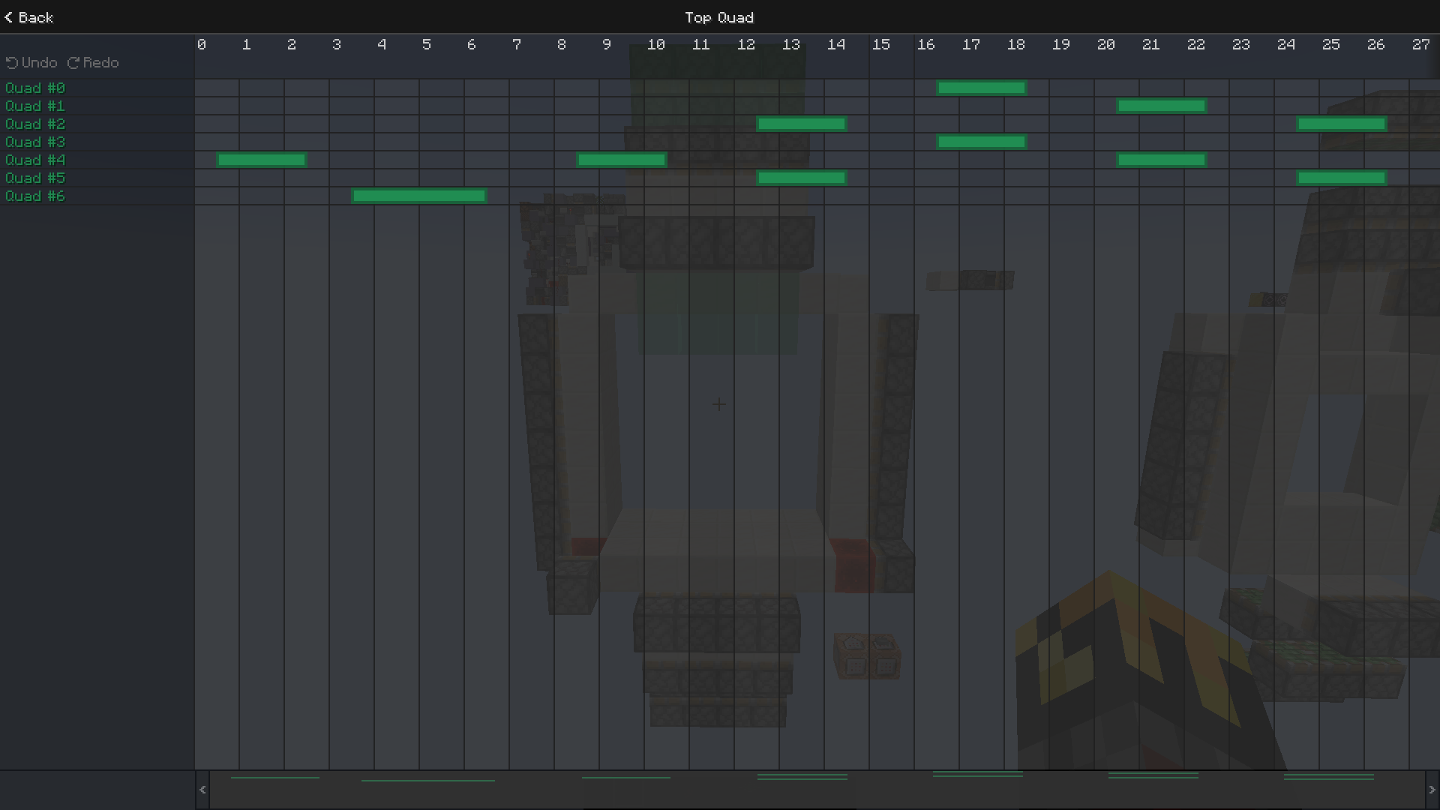Click the timeline overview scrollbar track

pos(817,790)
